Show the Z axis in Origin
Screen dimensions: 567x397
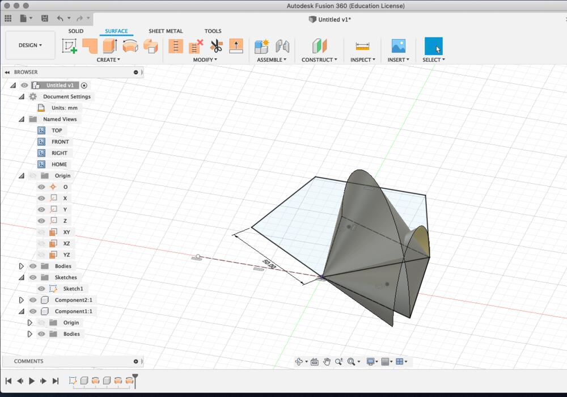pyautogui.click(x=41, y=221)
